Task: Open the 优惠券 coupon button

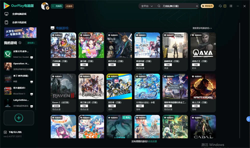Action: pyautogui.click(x=69, y=6)
